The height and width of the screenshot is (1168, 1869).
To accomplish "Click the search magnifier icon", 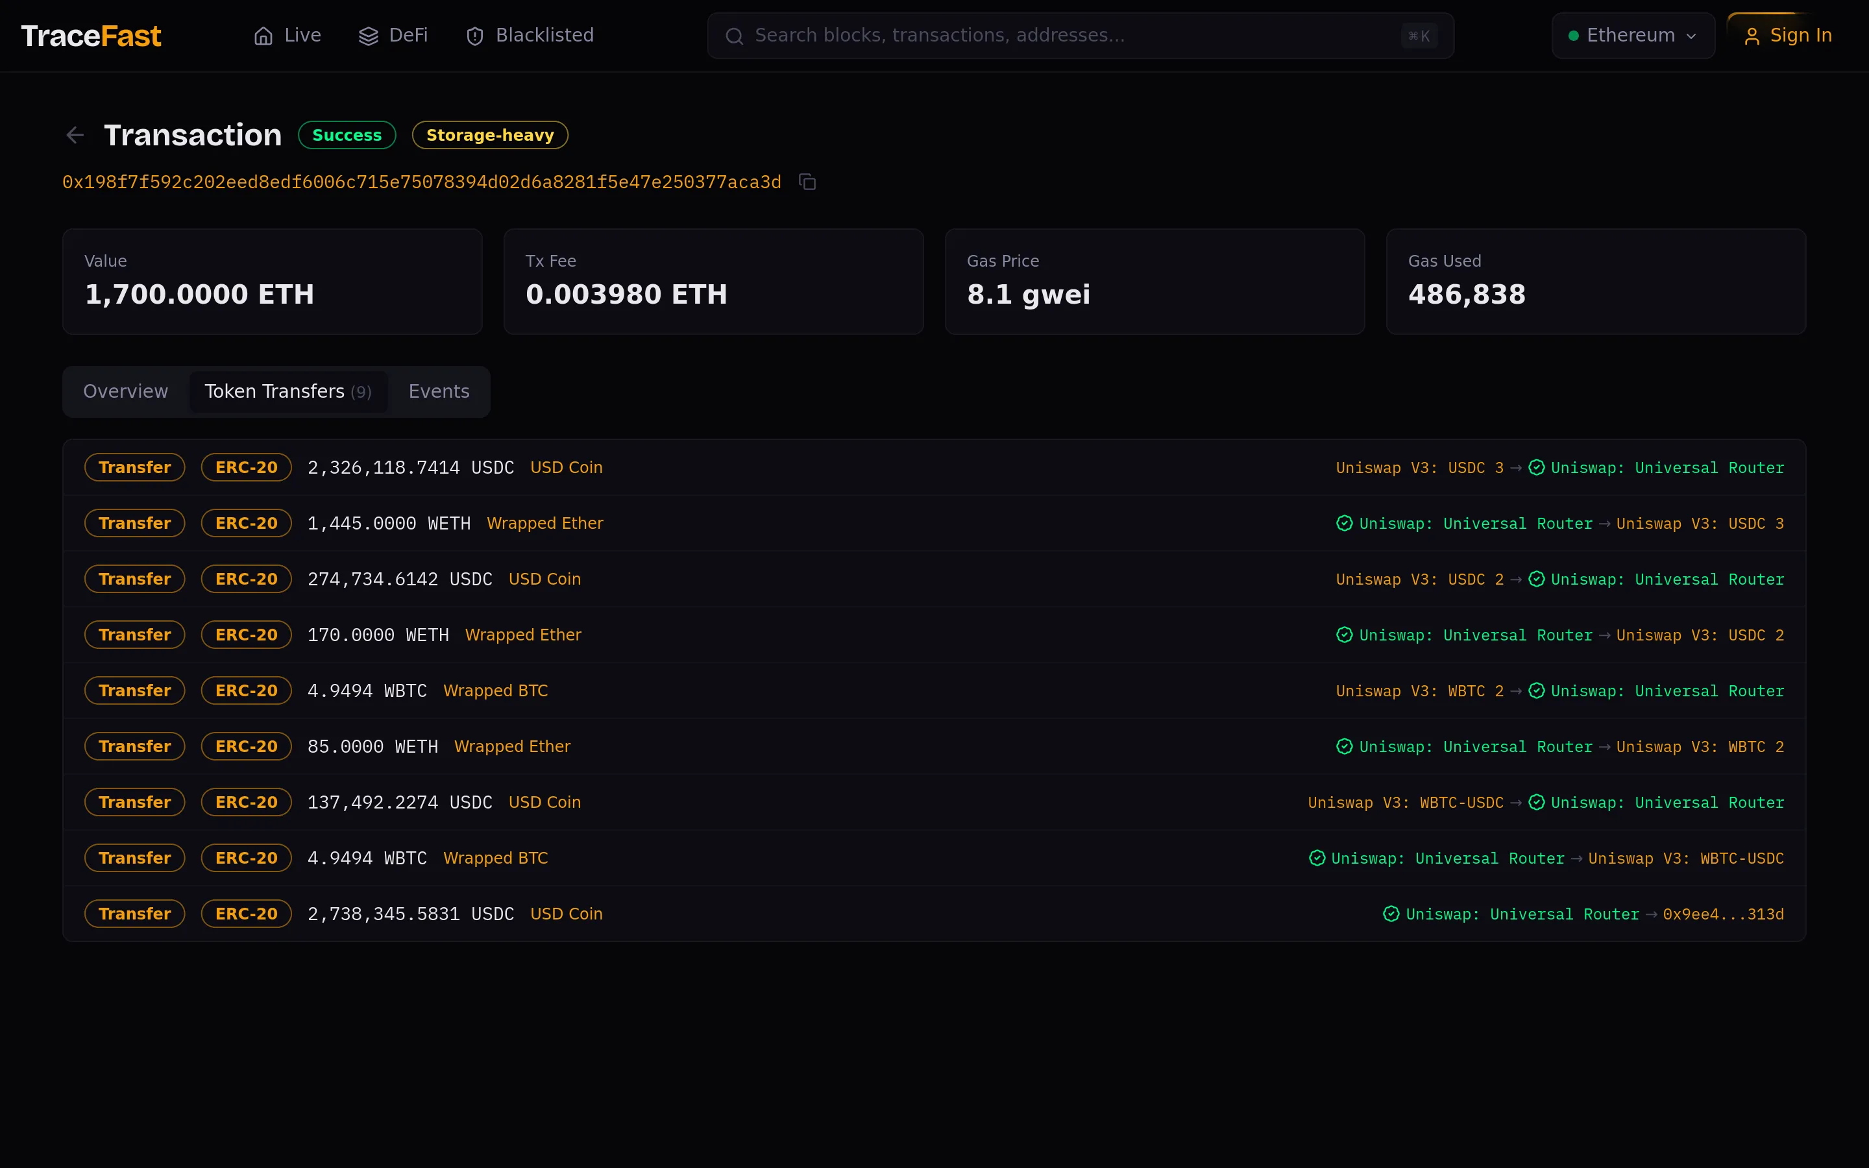I will tap(735, 36).
